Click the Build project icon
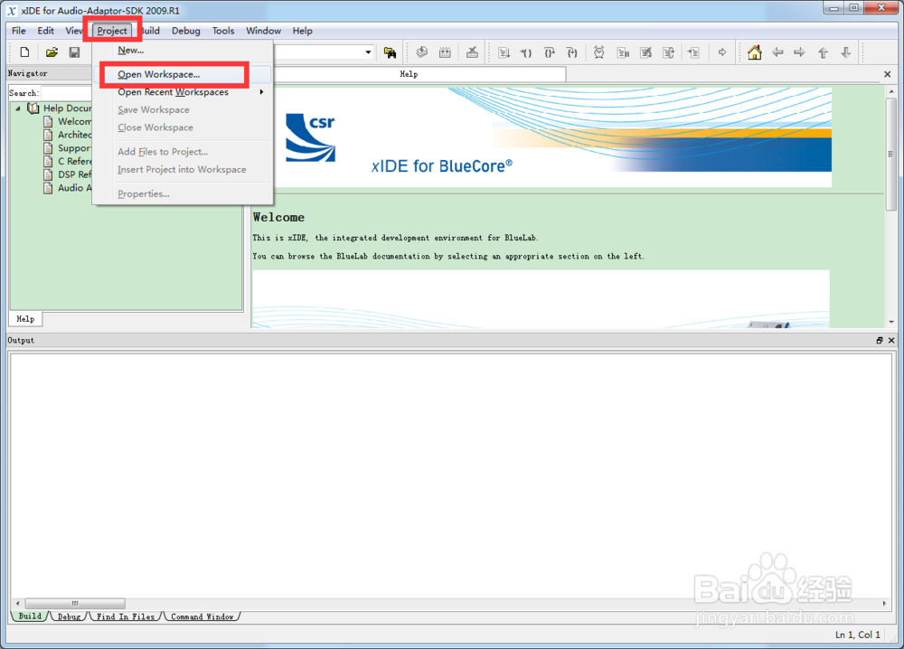This screenshot has width=904, height=649. [445, 52]
